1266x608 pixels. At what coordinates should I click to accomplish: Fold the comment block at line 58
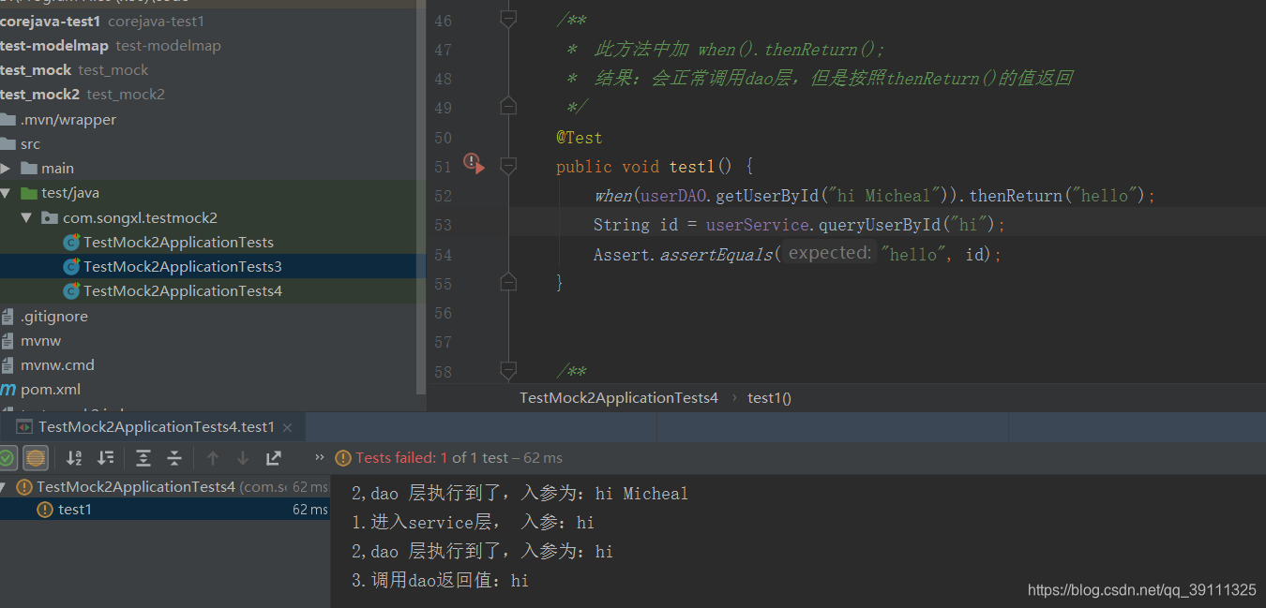point(508,370)
